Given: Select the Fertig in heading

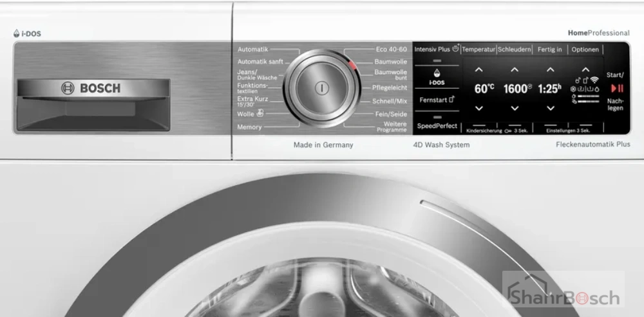Looking at the screenshot, I should click(549, 50).
